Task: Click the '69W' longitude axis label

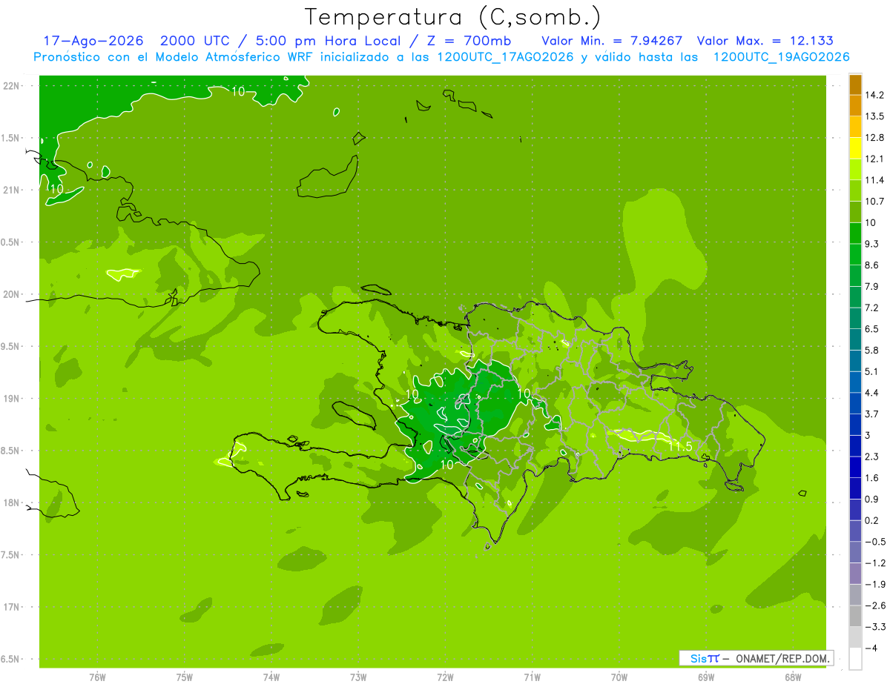Action: point(705,677)
